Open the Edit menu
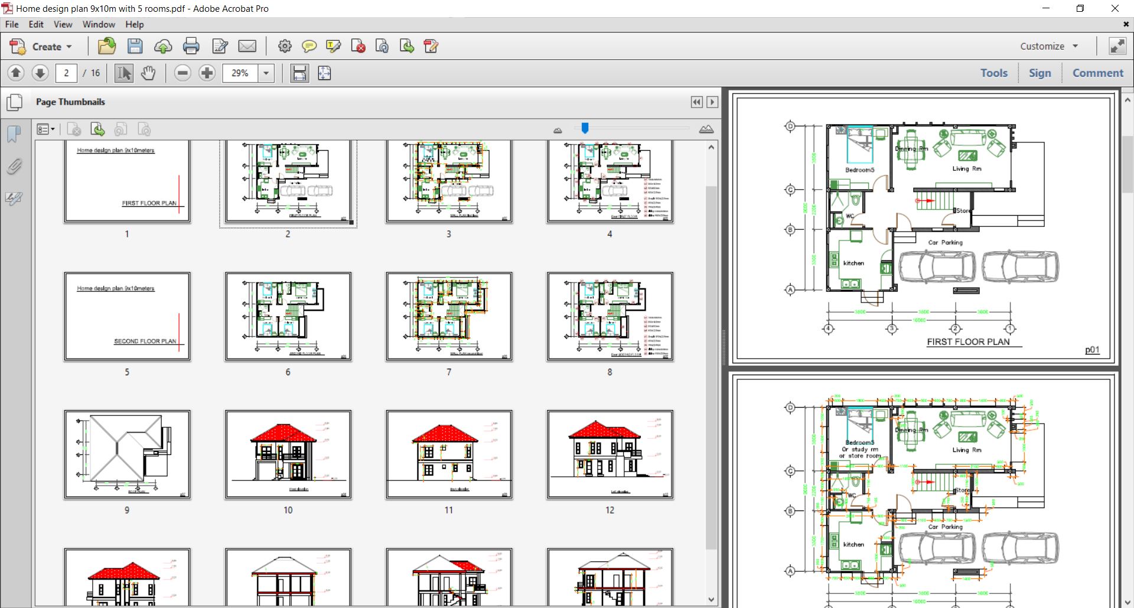 [36, 24]
